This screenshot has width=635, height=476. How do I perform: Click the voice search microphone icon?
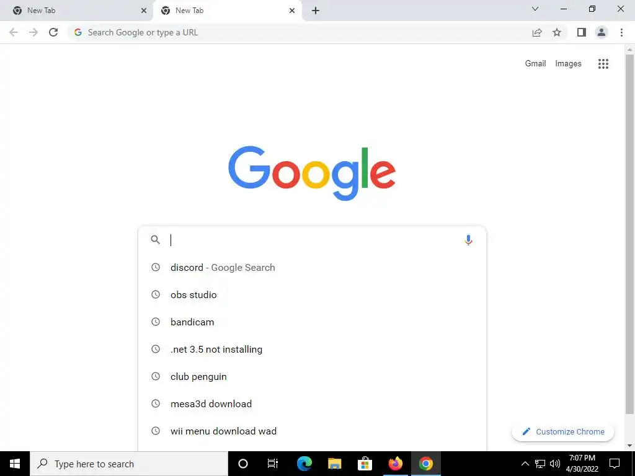tap(468, 240)
